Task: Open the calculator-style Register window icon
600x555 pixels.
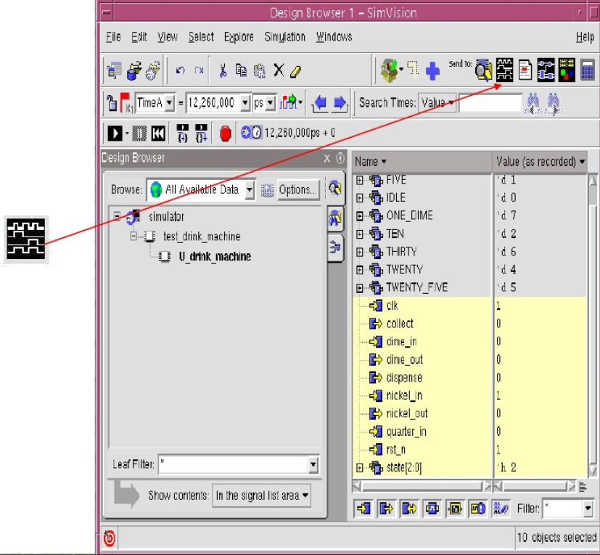Action: (x=588, y=70)
